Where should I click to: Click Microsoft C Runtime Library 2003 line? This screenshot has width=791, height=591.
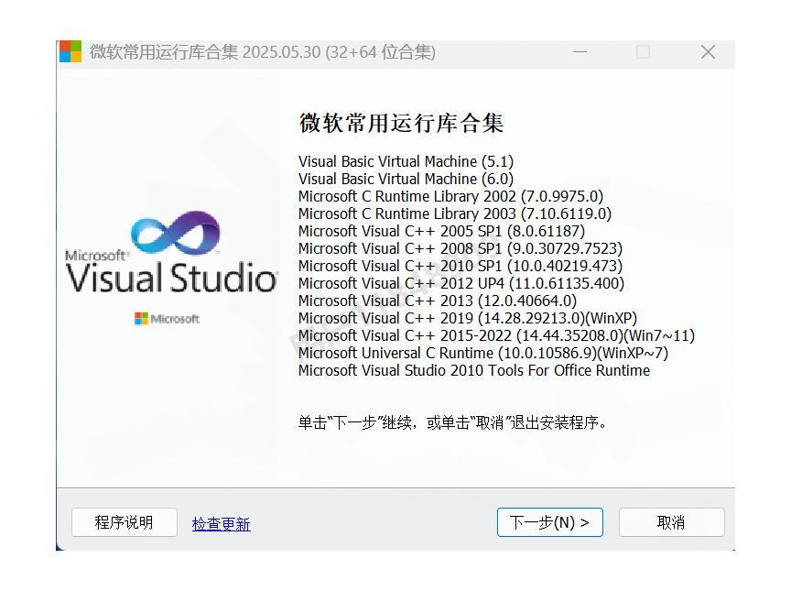pyautogui.click(x=454, y=213)
